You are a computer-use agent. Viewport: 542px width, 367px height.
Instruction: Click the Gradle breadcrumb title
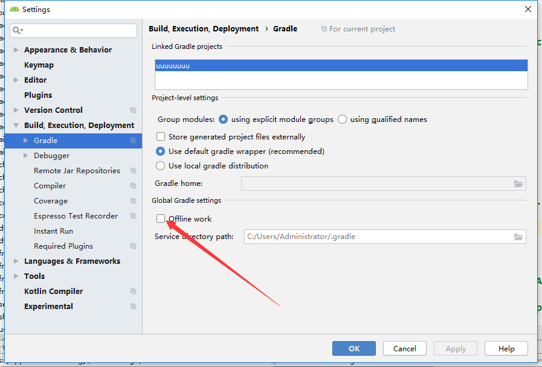(x=285, y=29)
